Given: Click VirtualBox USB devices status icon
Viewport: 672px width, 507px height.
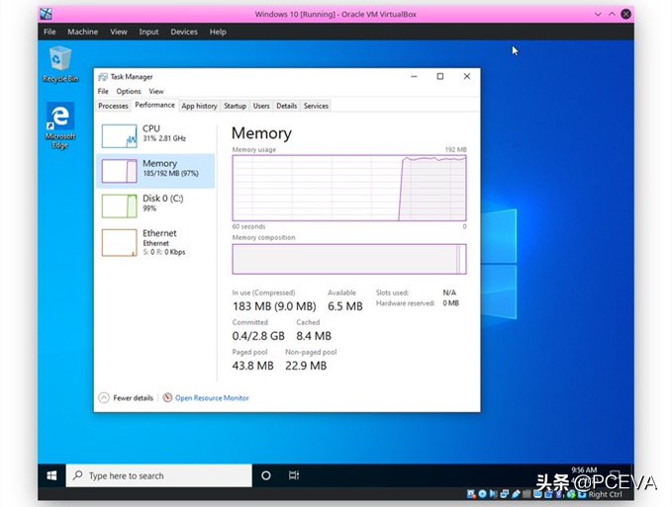Looking at the screenshot, I should click(516, 494).
